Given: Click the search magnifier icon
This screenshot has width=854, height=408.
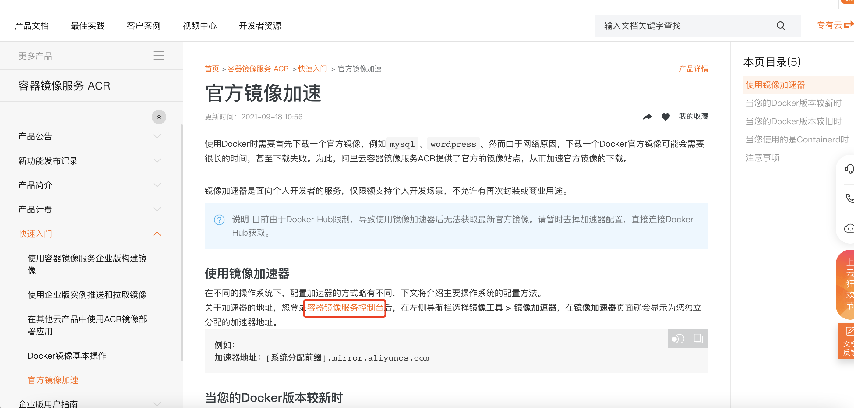Looking at the screenshot, I should 780,26.
